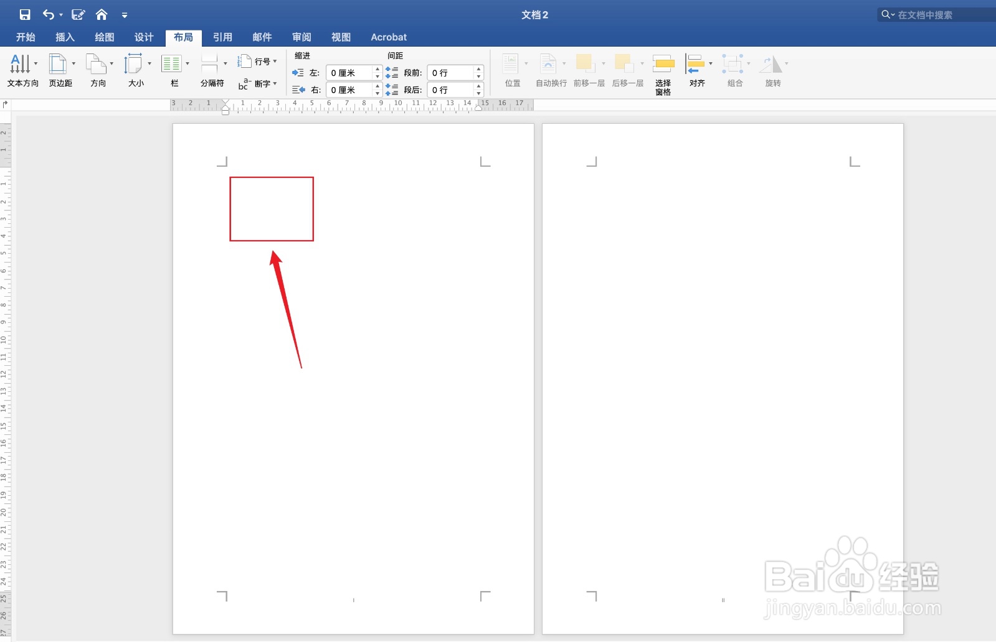Click the Home icon in title bar

[x=102, y=14]
